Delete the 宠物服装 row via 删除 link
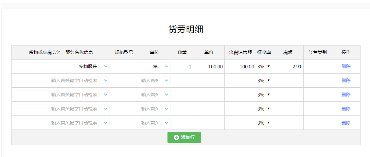The width and height of the screenshot is (370, 157). [346, 67]
